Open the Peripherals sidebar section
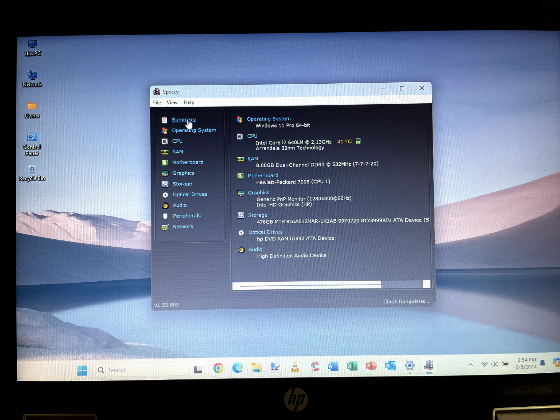 (187, 216)
